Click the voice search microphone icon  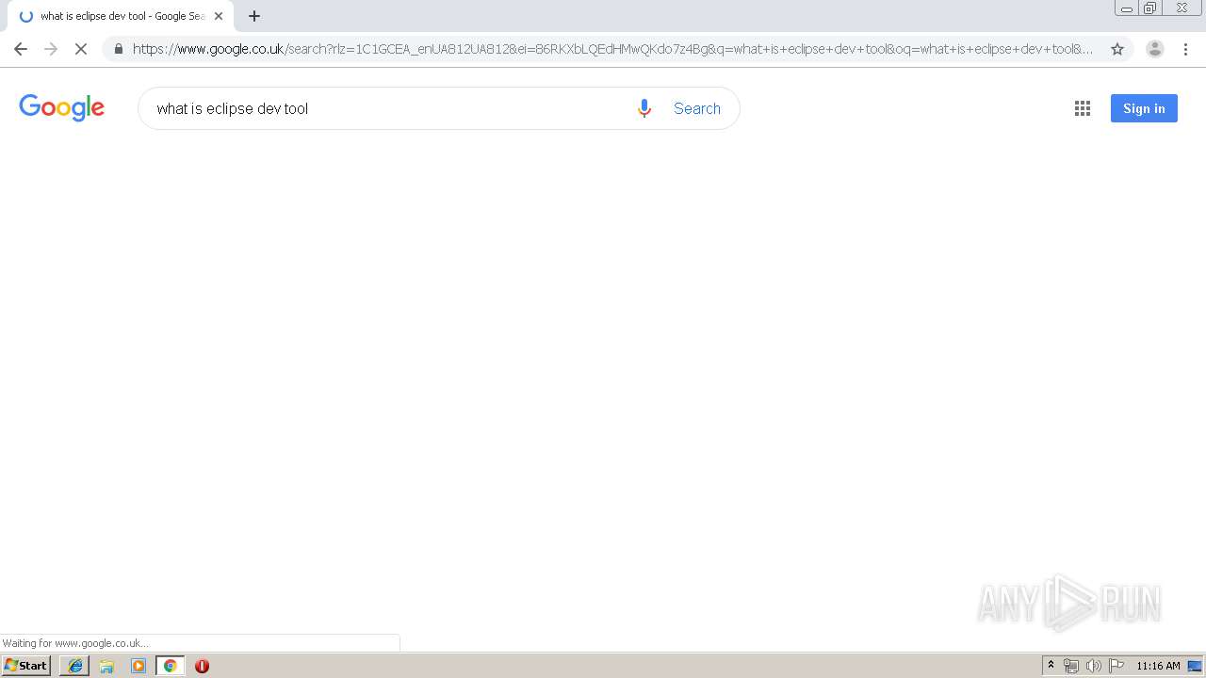pyautogui.click(x=644, y=108)
